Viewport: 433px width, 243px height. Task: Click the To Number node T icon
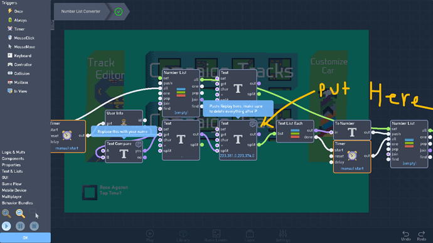click(x=352, y=132)
